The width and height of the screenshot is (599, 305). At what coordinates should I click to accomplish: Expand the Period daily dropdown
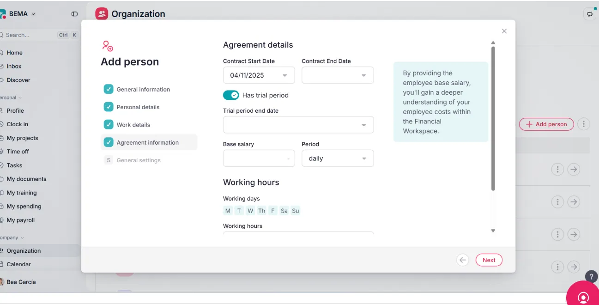(x=338, y=159)
